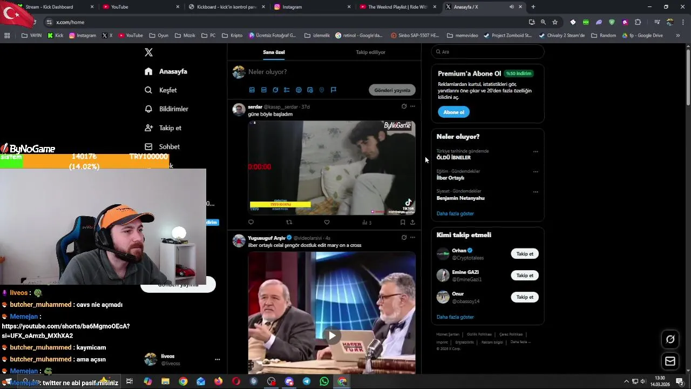Image resolution: width=691 pixels, height=389 pixels.
Task: Bookmark this page with star icon
Action: (x=554, y=22)
